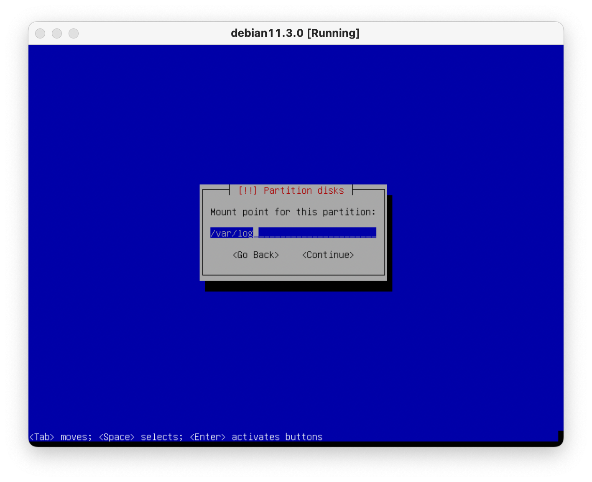The width and height of the screenshot is (592, 482).
Task: Click the red Partition disks dialog title
Action: [x=304, y=190]
